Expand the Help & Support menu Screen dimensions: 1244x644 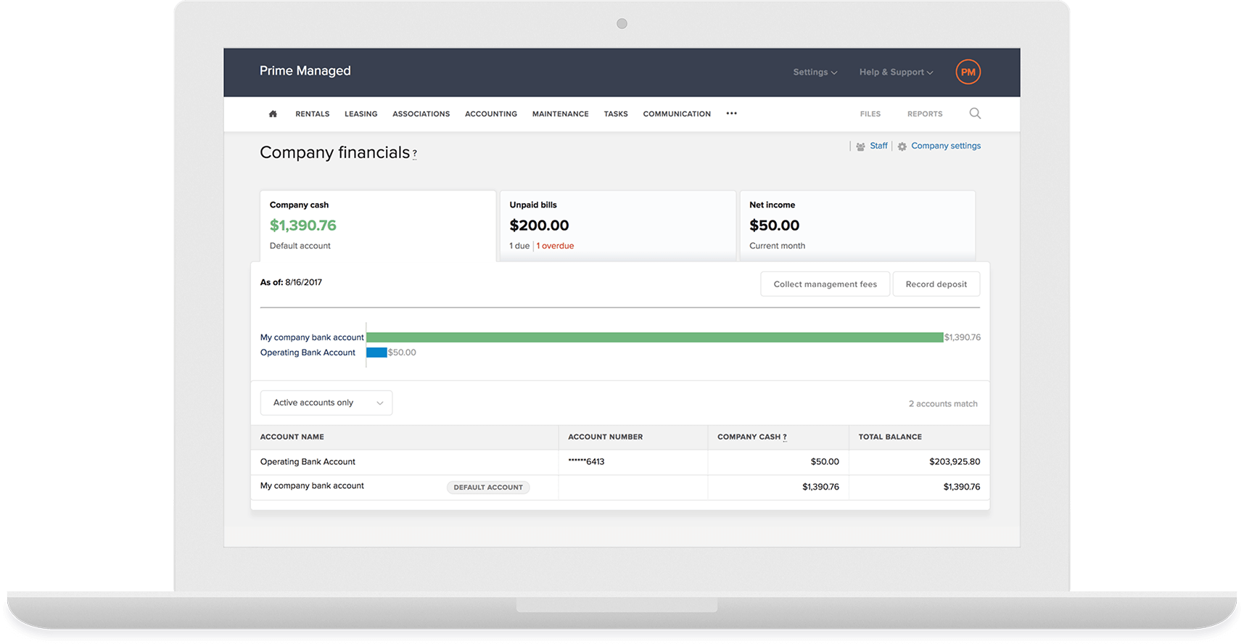point(896,72)
